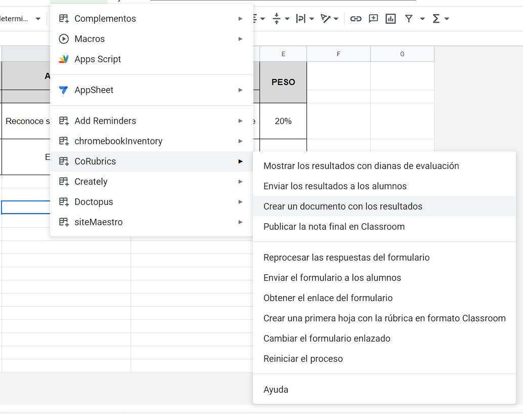Click the text wrapping toolbar icon
The height and width of the screenshot is (414, 523).
300,19
